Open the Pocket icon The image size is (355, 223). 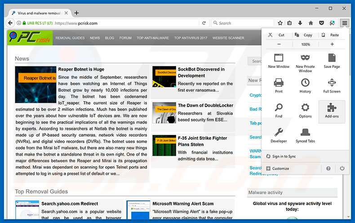click(321, 23)
